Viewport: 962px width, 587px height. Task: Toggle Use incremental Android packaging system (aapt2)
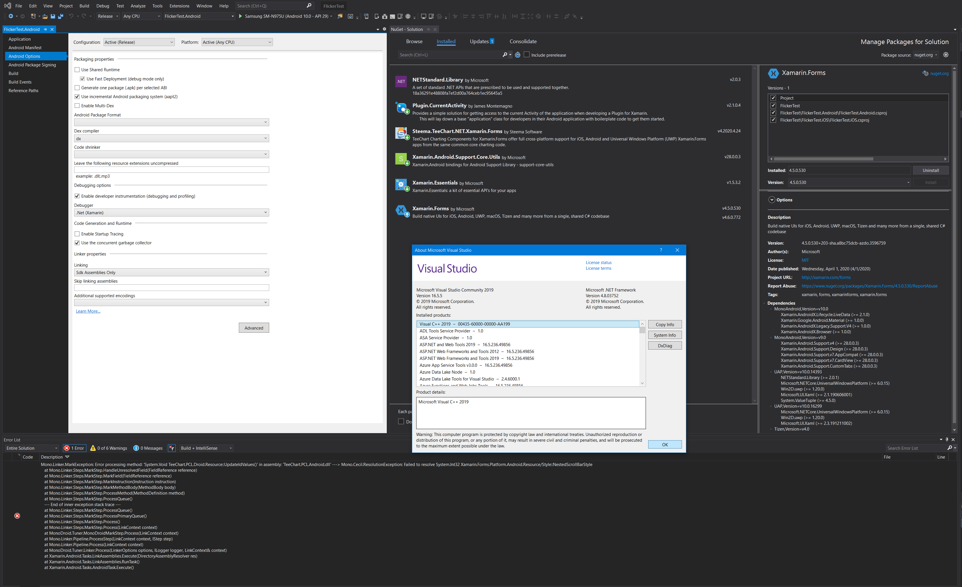point(77,96)
